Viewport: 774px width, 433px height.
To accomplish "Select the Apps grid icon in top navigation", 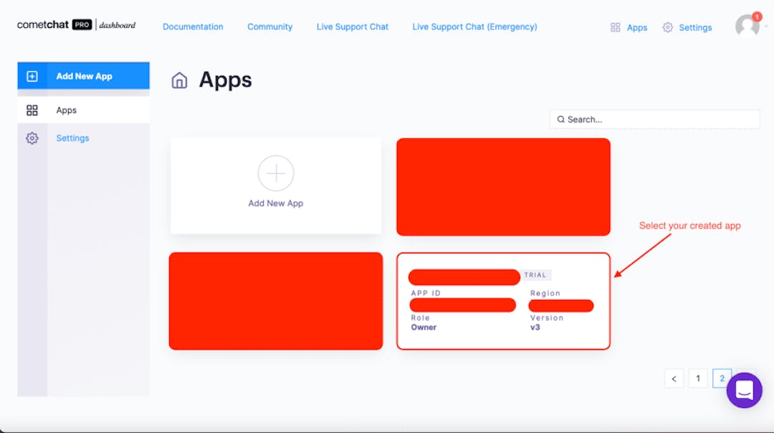I will tap(615, 26).
